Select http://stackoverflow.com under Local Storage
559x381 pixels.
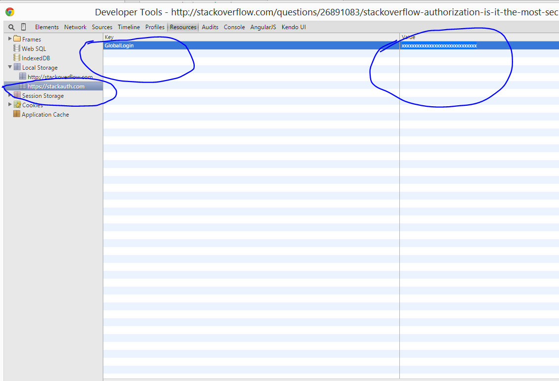[x=60, y=77]
